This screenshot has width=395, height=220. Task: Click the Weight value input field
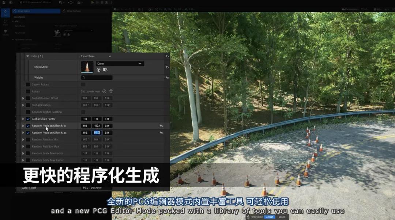pyautogui.click(x=97, y=78)
